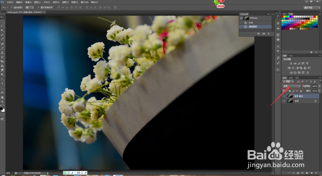Toggle history brush source for 复制图层 state
Image resolution: width=322 pixels, height=176 pixels.
(241, 27)
